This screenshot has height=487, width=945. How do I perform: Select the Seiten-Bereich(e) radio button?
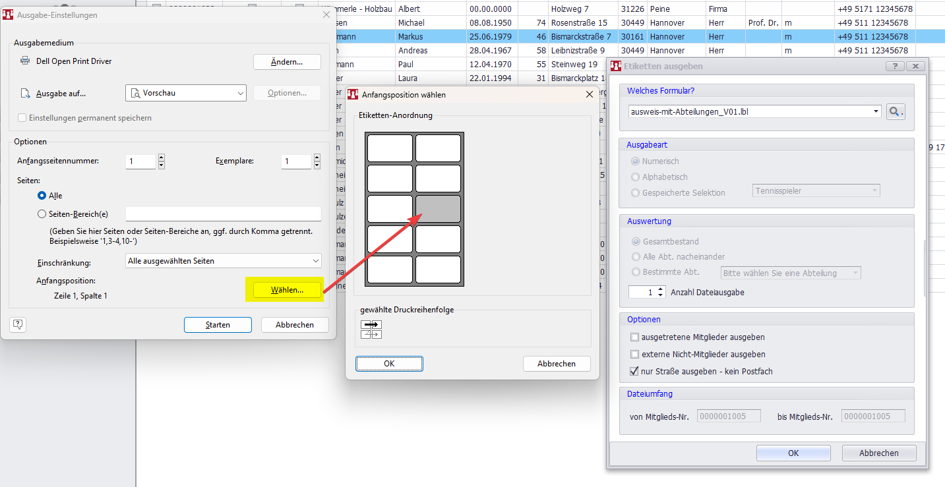[x=42, y=214]
